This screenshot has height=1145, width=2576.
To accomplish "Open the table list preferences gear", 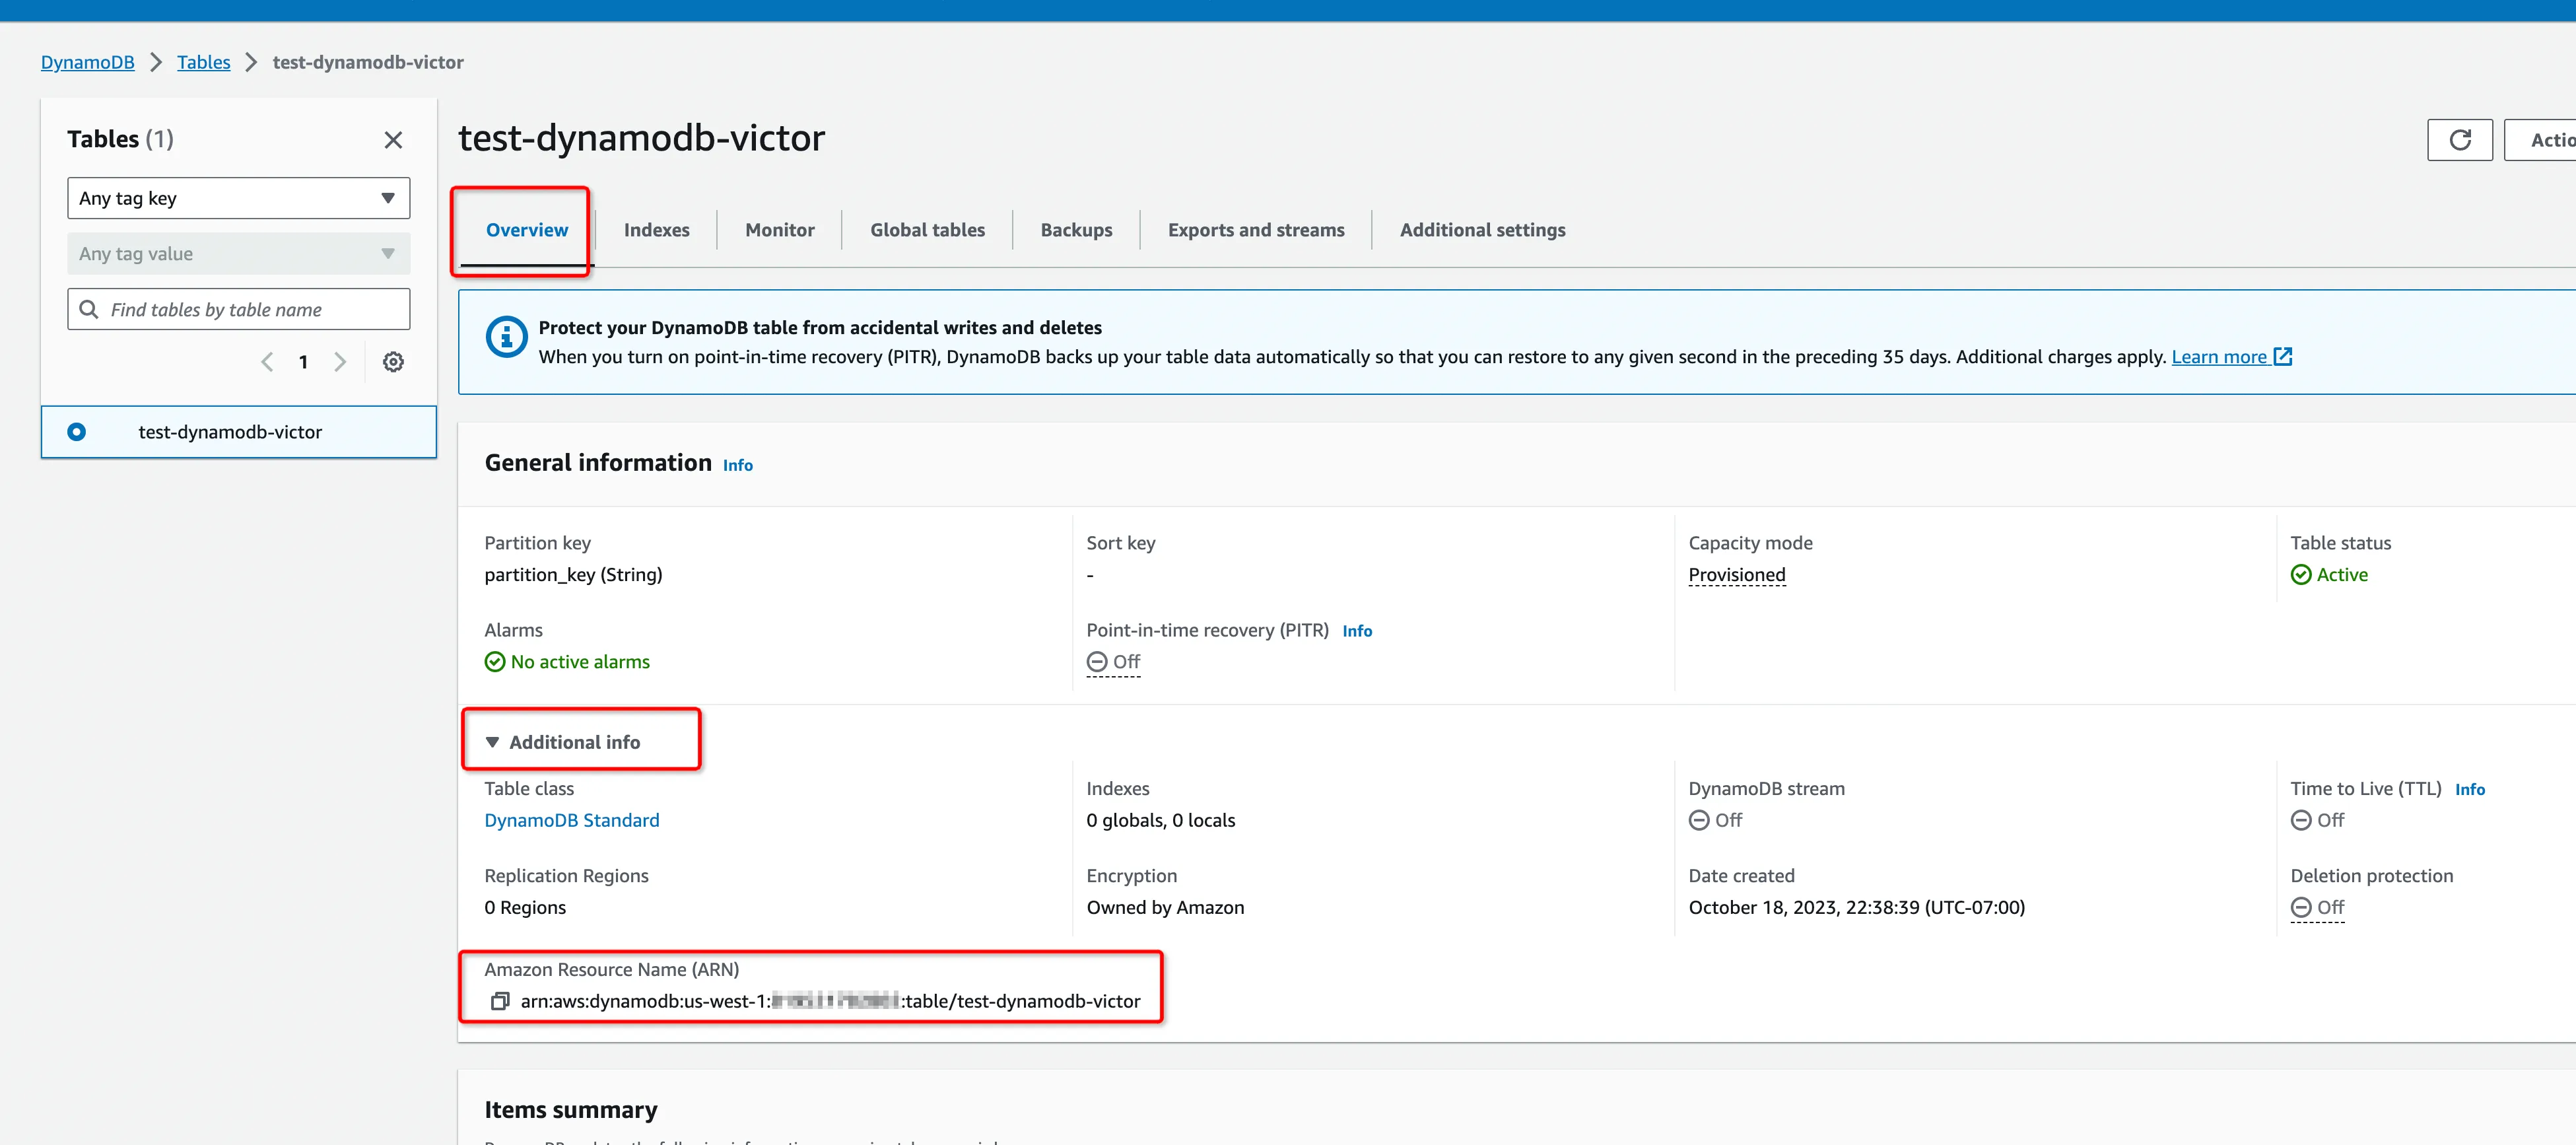I will point(393,362).
